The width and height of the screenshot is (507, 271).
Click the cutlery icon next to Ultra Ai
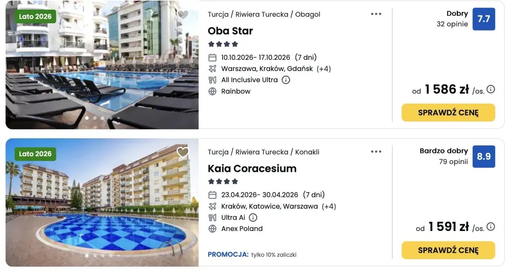click(212, 217)
